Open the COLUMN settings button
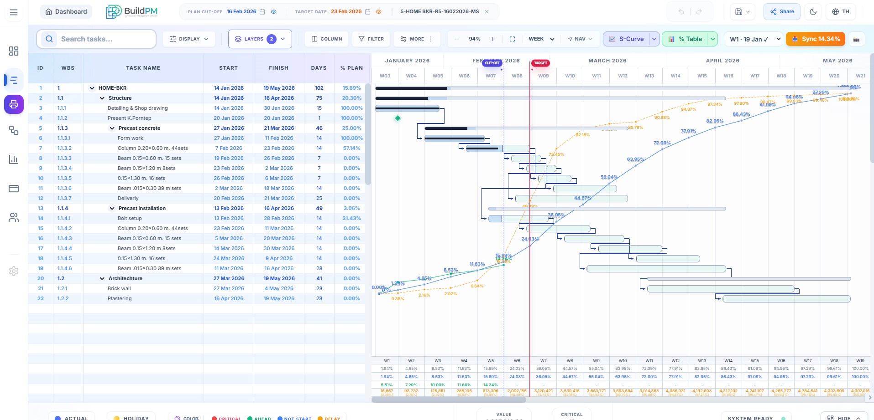874x420 pixels. [326, 39]
